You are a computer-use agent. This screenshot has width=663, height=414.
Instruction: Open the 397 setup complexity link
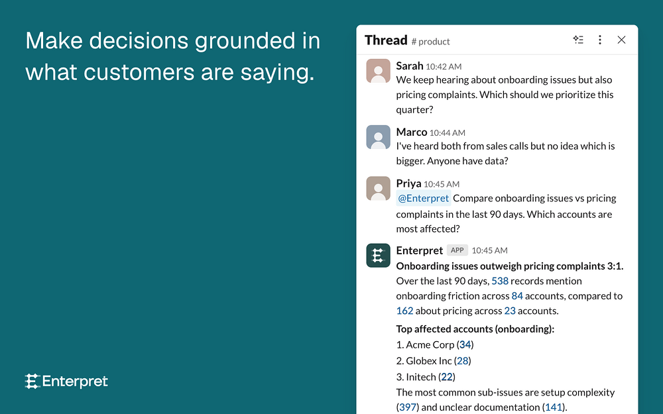point(408,407)
